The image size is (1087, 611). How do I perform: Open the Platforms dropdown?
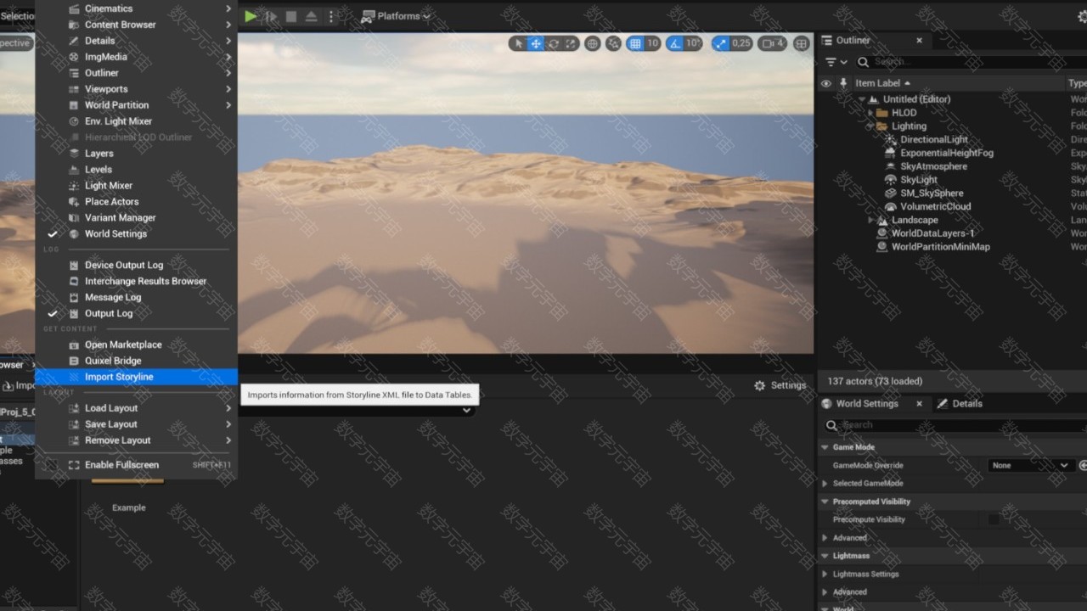pyautogui.click(x=396, y=16)
